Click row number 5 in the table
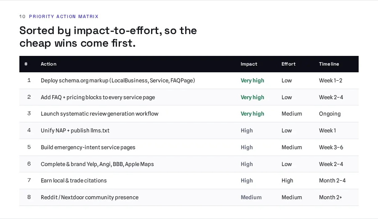Screen dimensions: 378x219 [x=29, y=147]
